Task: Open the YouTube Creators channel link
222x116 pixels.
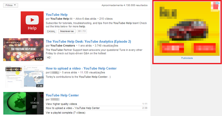Action: [63, 46]
